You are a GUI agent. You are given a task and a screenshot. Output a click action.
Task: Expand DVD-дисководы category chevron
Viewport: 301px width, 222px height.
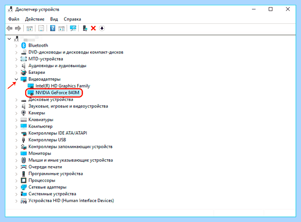[17, 52]
